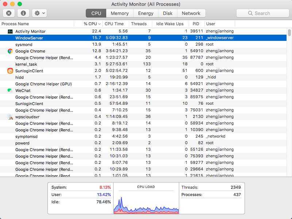Sort by User column header

[220, 24]
